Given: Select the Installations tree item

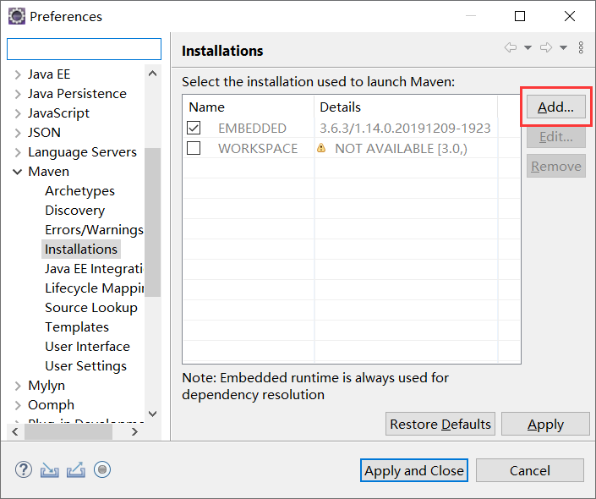Looking at the screenshot, I should [x=81, y=249].
